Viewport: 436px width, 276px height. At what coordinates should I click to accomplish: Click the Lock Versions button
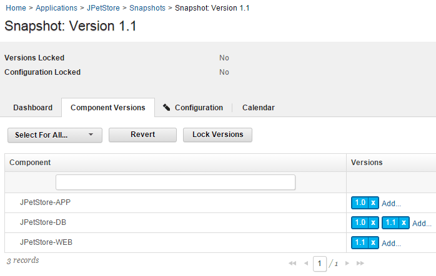[x=217, y=135]
